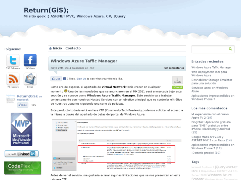This screenshot has height=180, width=241.
Task: Open Servicios asmx en Windows Azure
Action: point(210,90)
